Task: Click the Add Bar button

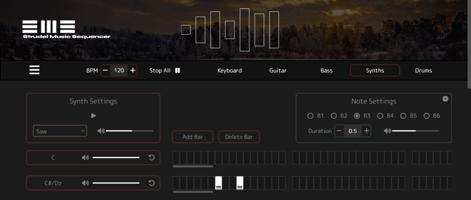Action: (193, 137)
